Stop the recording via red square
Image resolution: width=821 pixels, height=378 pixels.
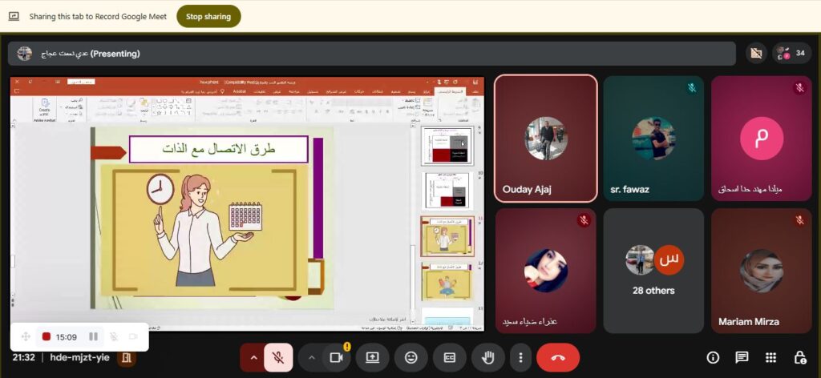(47, 336)
